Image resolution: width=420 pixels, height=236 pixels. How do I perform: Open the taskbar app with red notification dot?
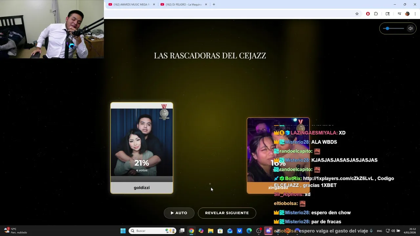[x=259, y=231]
